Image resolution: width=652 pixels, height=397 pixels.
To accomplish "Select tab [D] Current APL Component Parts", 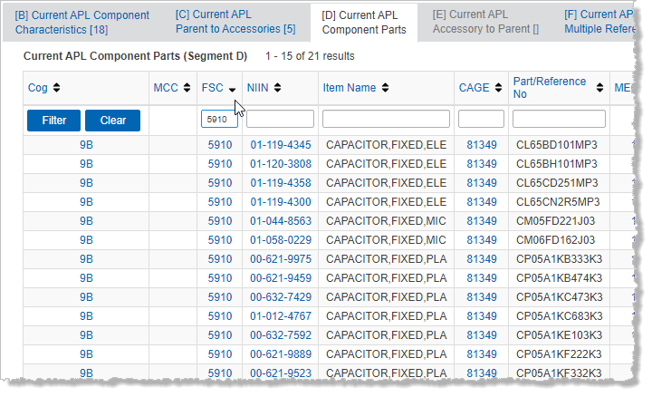I will point(364,23).
